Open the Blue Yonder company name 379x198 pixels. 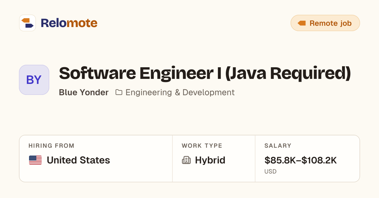point(84,92)
